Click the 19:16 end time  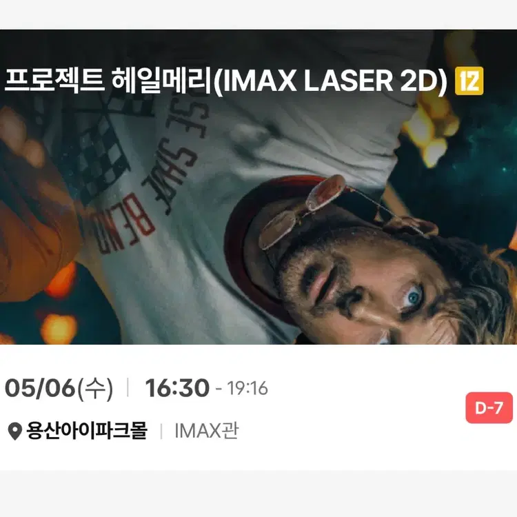[247, 388]
